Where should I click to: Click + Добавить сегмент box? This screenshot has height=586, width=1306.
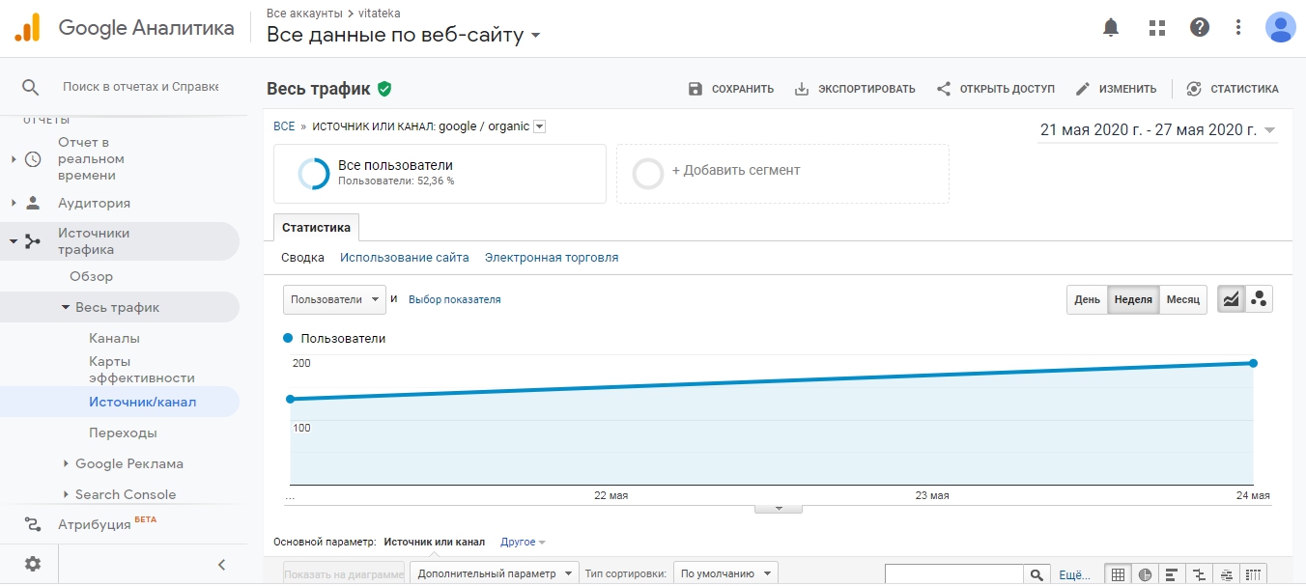(x=782, y=174)
